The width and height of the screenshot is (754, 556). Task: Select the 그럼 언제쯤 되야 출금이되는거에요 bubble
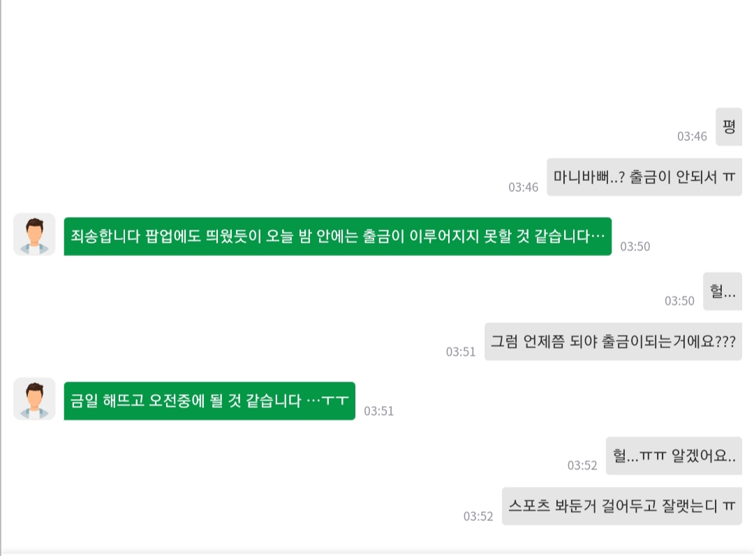613,342
